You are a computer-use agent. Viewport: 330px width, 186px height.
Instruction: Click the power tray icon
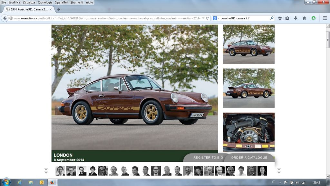291,183
